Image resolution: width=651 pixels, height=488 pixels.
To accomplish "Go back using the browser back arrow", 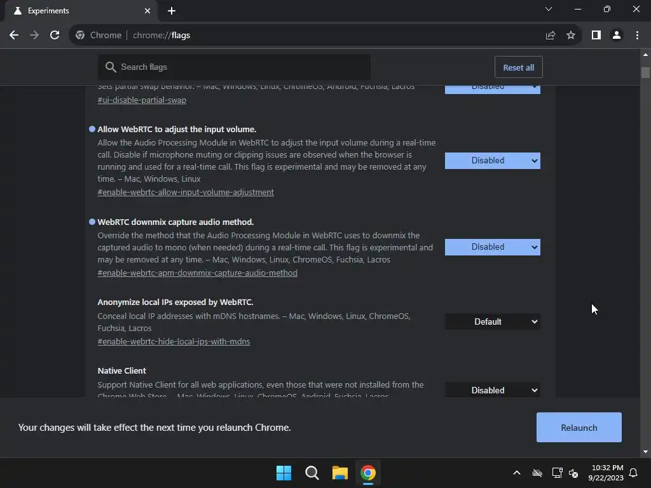I will point(14,36).
